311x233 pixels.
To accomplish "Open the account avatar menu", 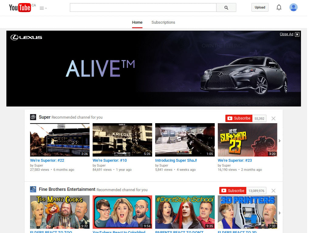I will tap(293, 7).
